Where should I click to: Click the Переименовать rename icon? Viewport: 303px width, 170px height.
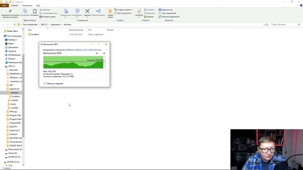click(98, 11)
